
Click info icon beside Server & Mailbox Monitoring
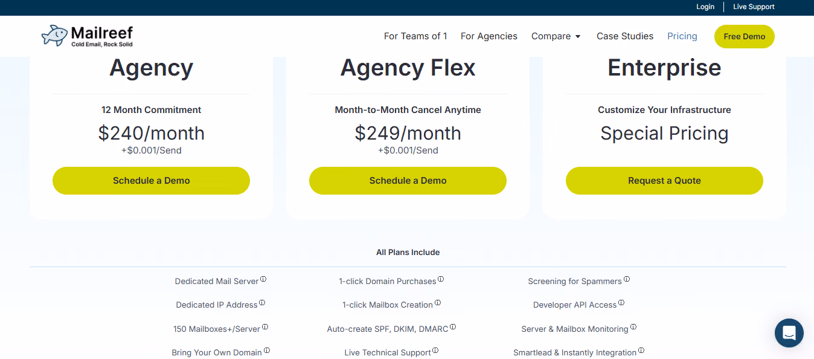pyautogui.click(x=633, y=327)
